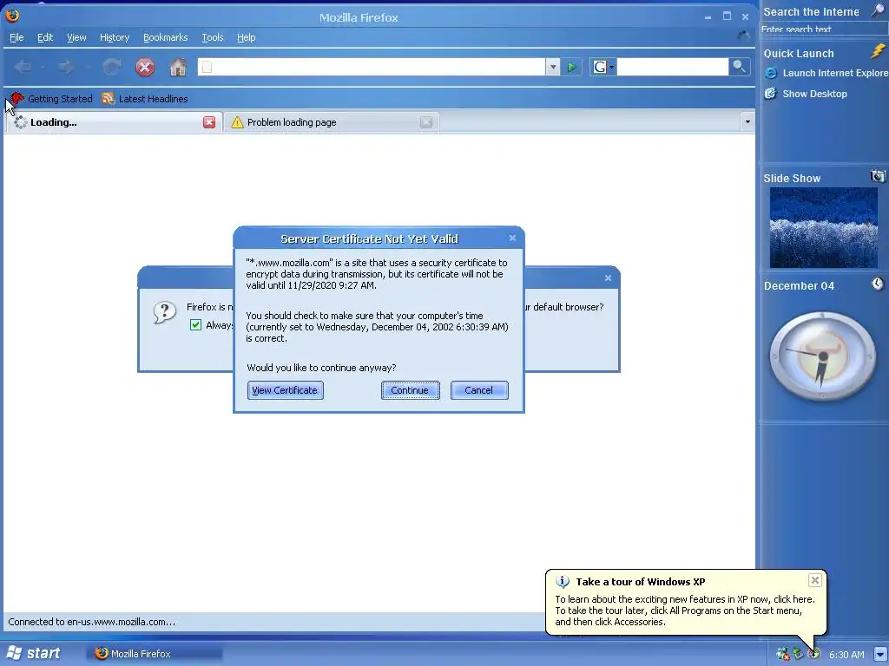This screenshot has height=666, width=889.
Task: Click Cancel in the certificate dialog
Action: tap(479, 390)
